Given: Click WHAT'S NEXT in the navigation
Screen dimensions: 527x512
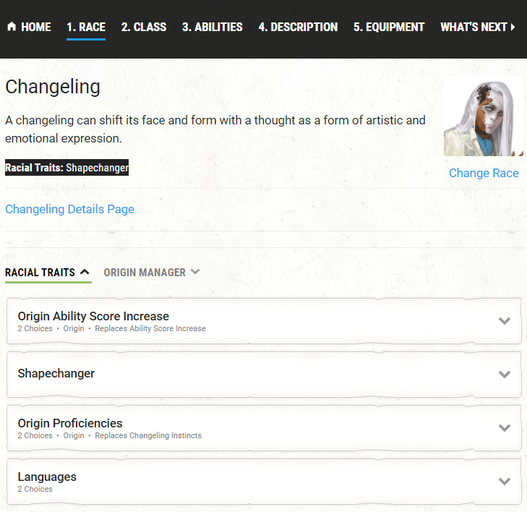Looking at the screenshot, I should (474, 27).
